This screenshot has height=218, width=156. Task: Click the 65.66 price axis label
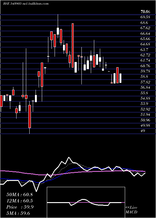pos(145,39)
